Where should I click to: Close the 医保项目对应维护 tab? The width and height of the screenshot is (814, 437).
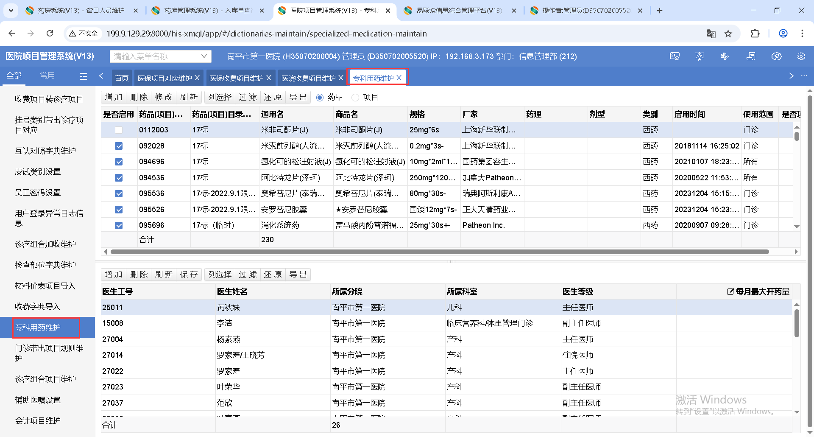[197, 78]
